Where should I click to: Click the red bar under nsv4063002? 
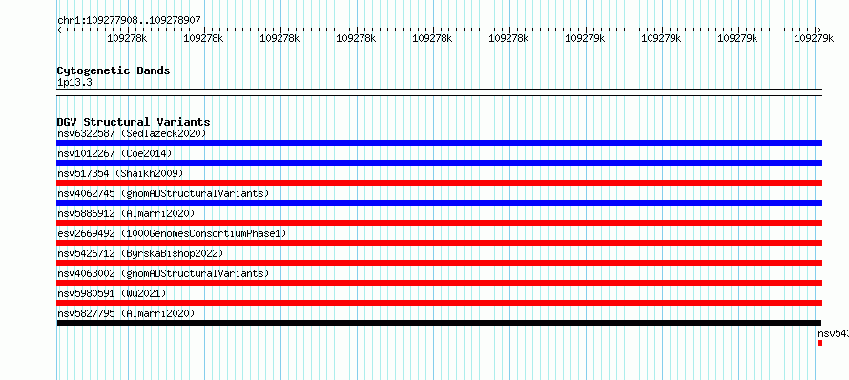pos(440,283)
